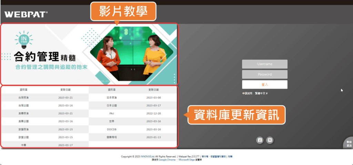Viewport: 353px width, 165px height.
Task: Select the banner carousel indicator dots
Action: click(x=174, y=79)
